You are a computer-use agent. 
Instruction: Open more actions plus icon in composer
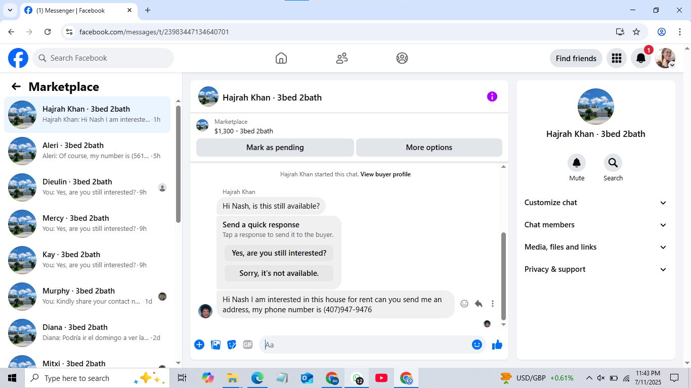(x=199, y=345)
